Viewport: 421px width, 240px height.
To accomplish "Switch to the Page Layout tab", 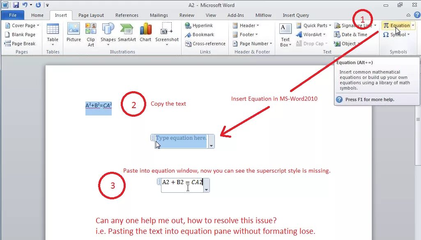I will pyautogui.click(x=91, y=15).
